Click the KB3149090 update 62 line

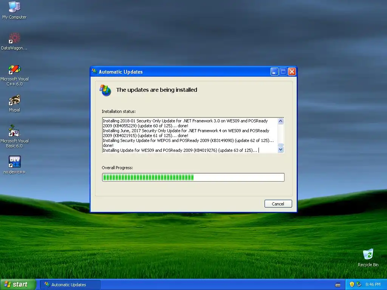[188, 143]
